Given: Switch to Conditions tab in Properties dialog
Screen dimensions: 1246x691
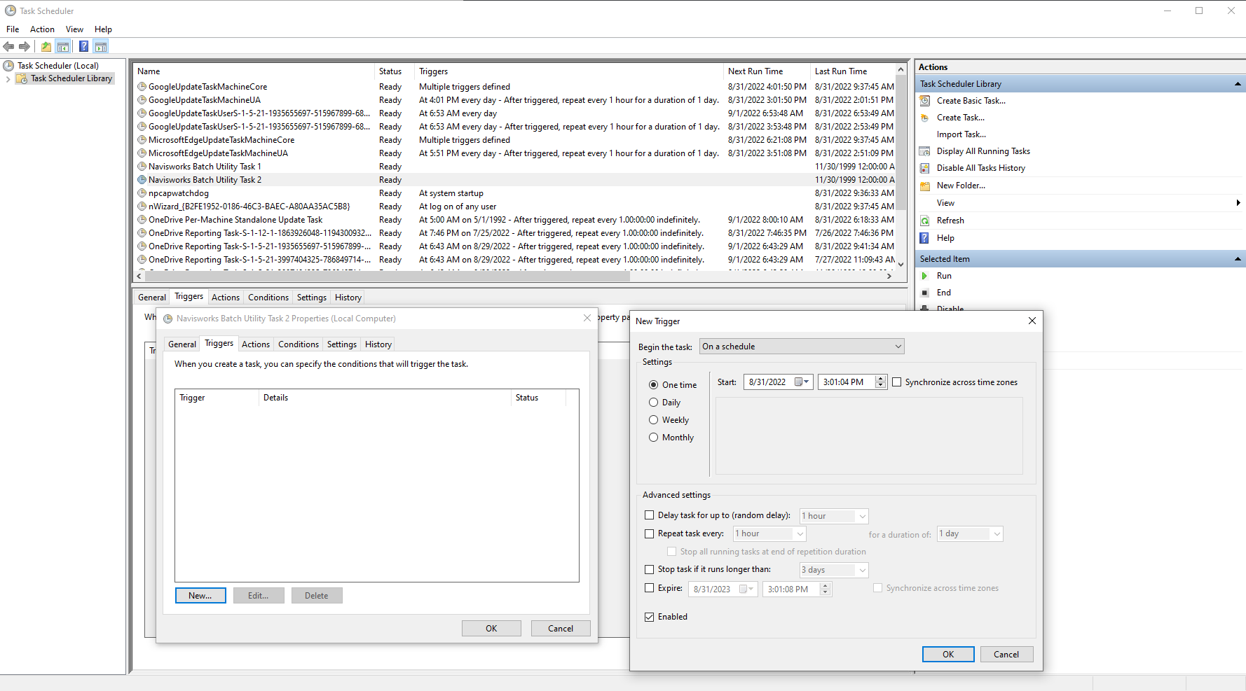Looking at the screenshot, I should [x=298, y=344].
